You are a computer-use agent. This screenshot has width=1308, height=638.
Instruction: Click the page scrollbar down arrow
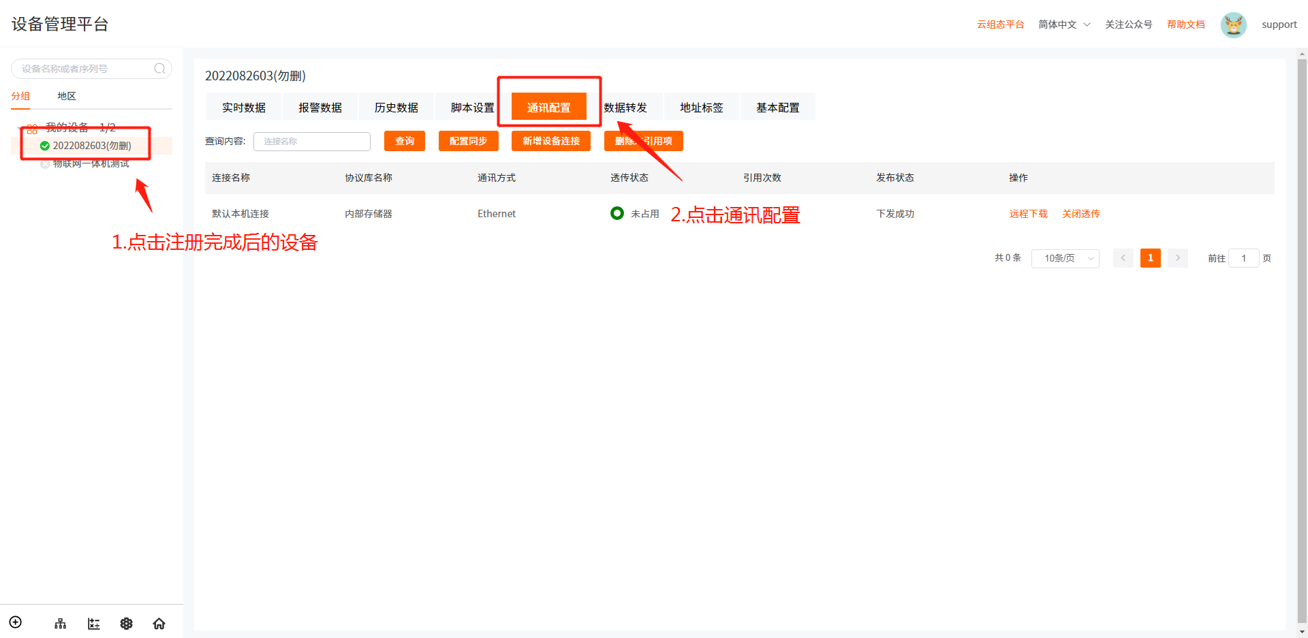pyautogui.click(x=1302, y=631)
